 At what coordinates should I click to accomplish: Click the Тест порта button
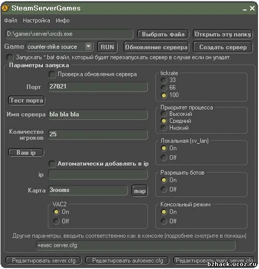point(26,100)
